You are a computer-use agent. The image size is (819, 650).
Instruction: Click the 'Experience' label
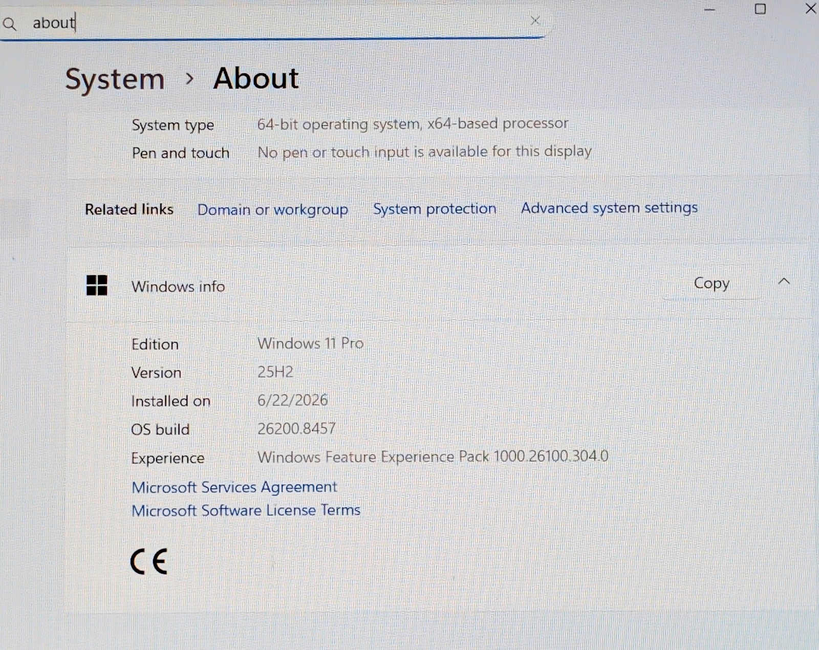tap(167, 458)
